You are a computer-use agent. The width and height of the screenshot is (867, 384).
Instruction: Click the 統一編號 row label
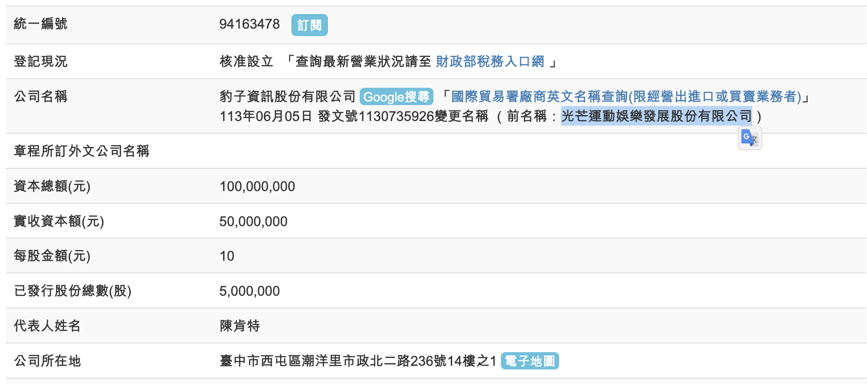pos(41,24)
